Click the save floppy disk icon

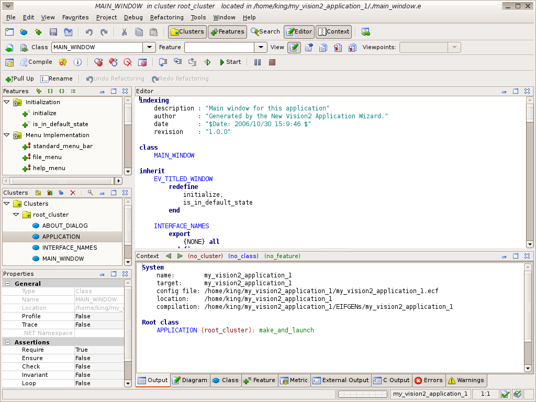[53, 32]
